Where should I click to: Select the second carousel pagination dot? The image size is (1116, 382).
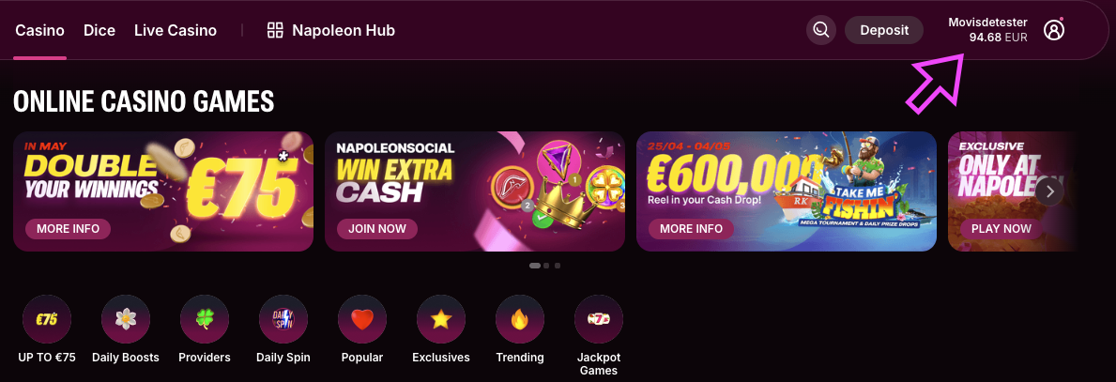pyautogui.click(x=546, y=266)
